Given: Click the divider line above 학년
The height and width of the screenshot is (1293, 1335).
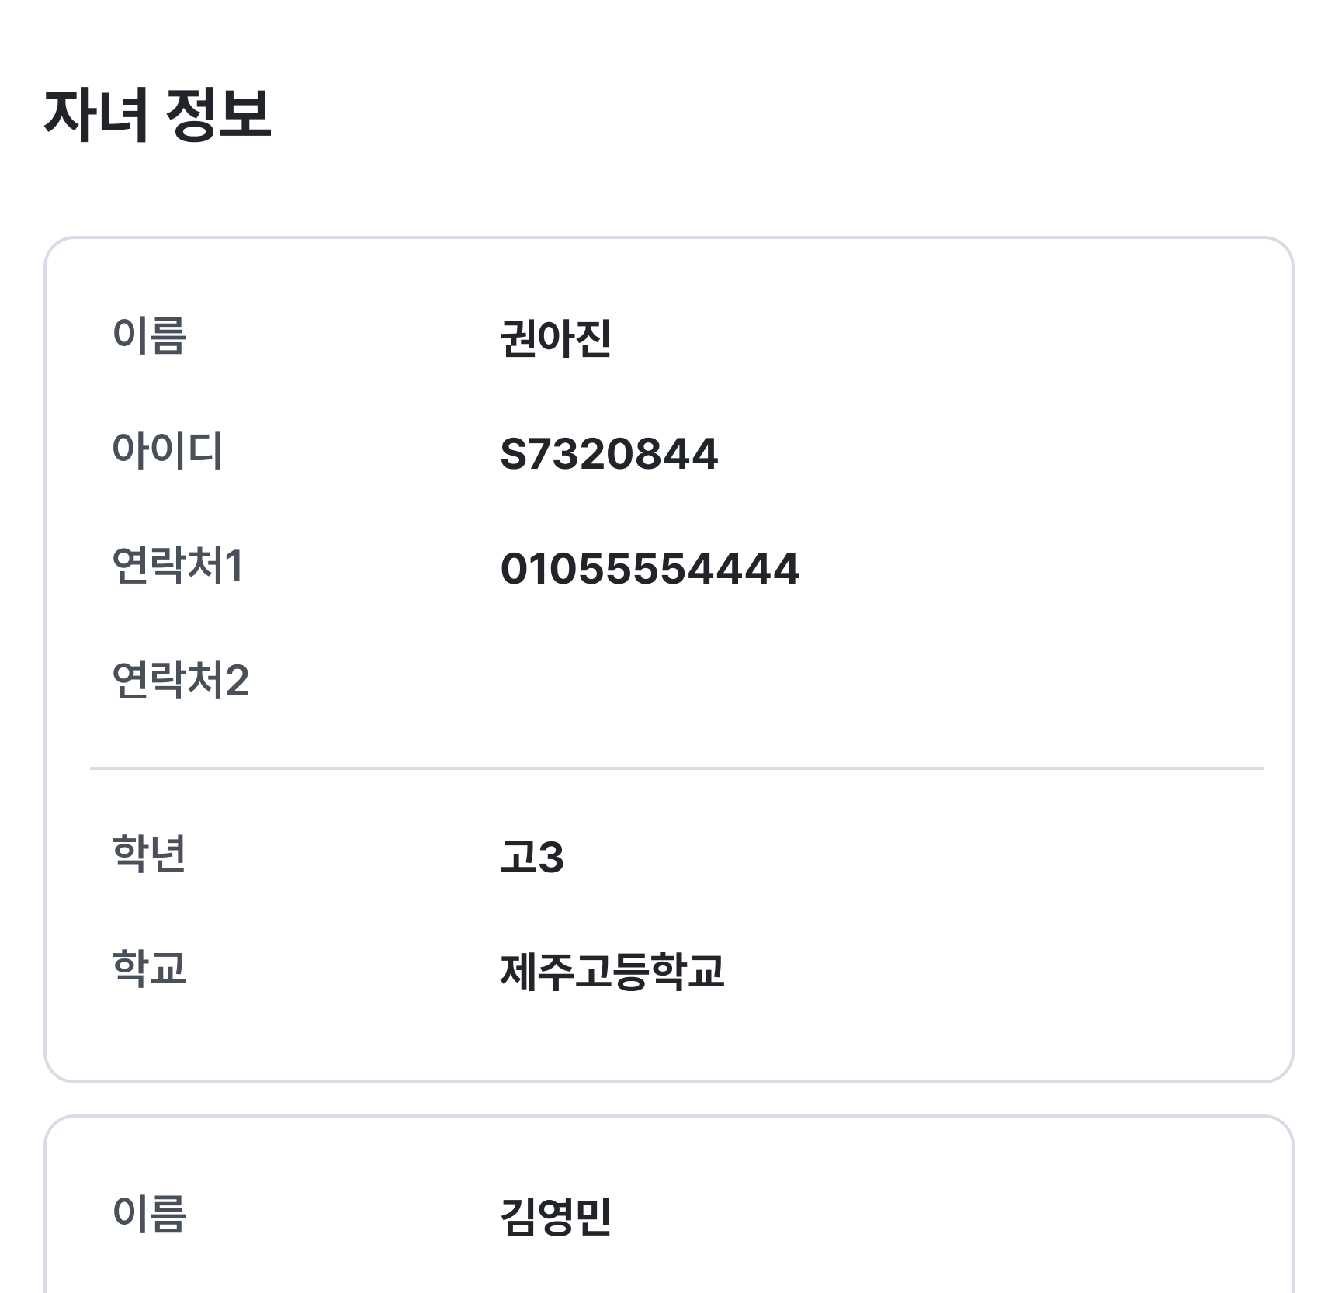Looking at the screenshot, I should click(676, 768).
